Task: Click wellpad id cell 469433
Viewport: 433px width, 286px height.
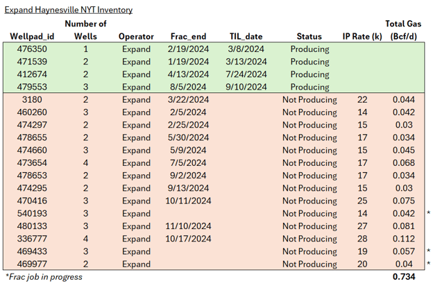Action: click(x=32, y=251)
